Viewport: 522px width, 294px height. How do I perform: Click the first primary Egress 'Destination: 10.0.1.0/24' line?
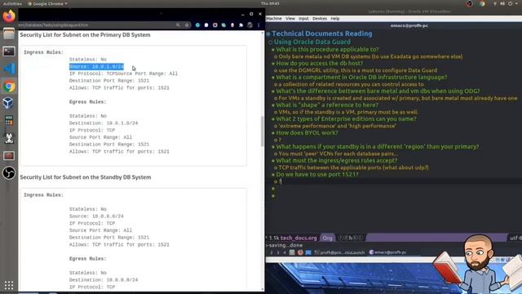click(x=104, y=123)
